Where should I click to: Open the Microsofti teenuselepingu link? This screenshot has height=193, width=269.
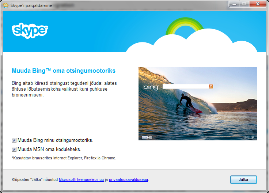pyautogui.click(x=81, y=179)
